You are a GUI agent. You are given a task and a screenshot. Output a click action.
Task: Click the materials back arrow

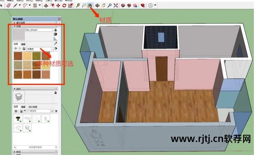point(16,48)
